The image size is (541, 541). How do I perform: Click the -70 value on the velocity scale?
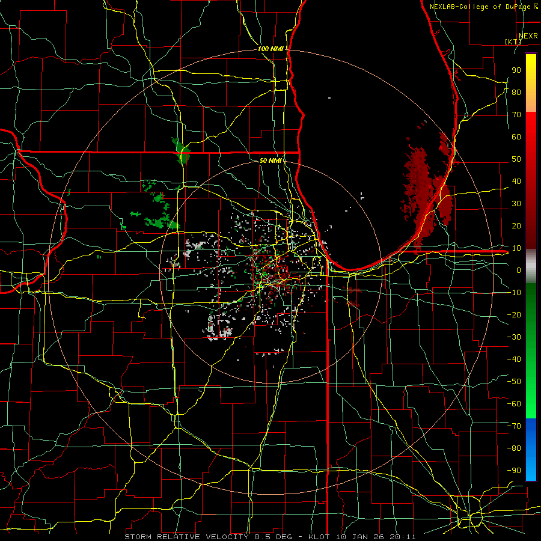point(514,426)
